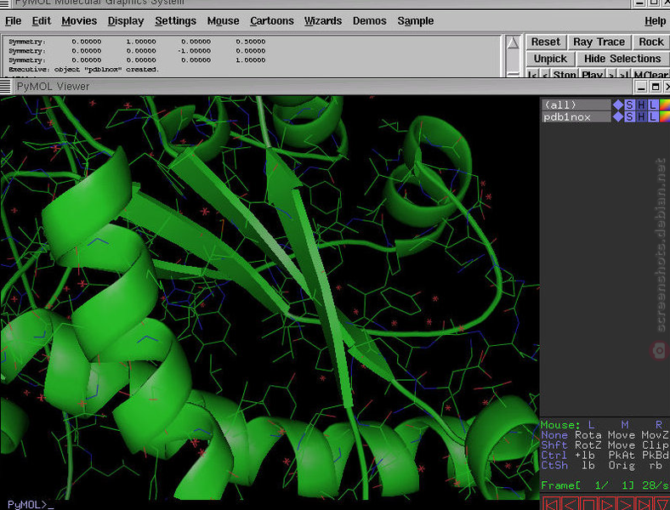Open actions diamond for (all)
The height and width of the screenshot is (510, 670).
point(618,105)
